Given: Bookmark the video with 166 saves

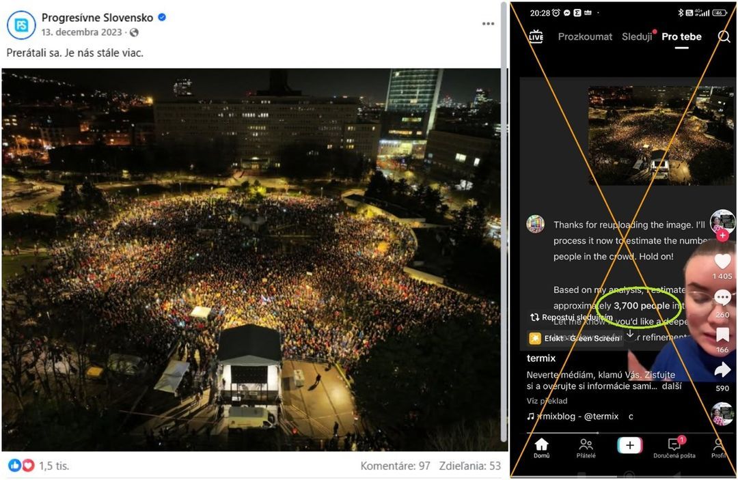Looking at the screenshot, I should 722,335.
